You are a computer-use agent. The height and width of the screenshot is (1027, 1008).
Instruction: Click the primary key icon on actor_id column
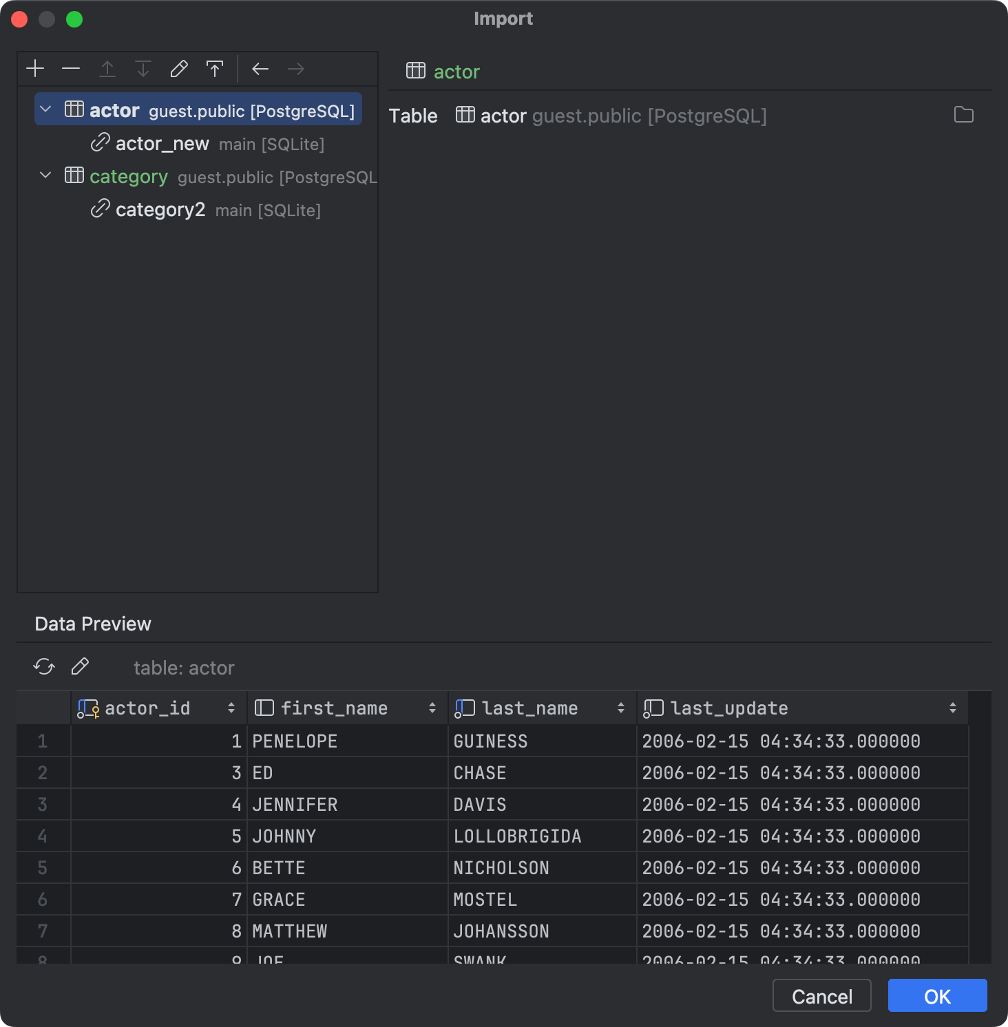[87, 708]
